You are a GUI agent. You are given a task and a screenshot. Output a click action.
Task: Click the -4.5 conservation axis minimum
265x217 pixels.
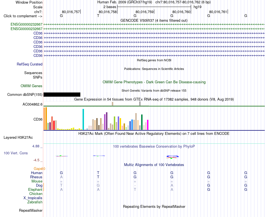(x=36, y=160)
